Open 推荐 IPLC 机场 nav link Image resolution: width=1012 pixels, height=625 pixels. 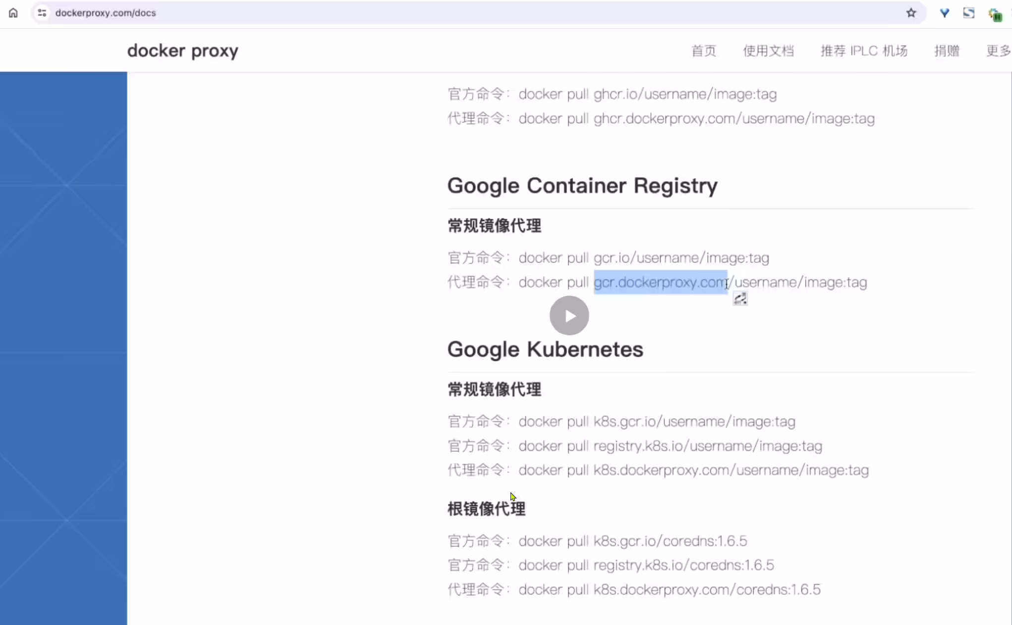(864, 51)
